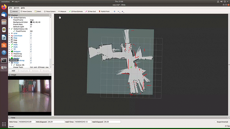
Task: Select the Measure tool
Action: coord(62,11)
